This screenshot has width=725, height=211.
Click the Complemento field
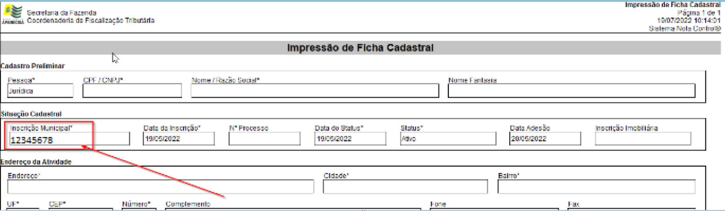(293, 209)
